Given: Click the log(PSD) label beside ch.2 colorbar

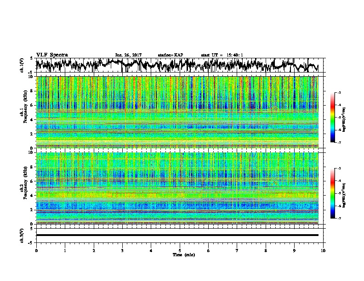Looking at the screenshot, I should coord(344,195).
